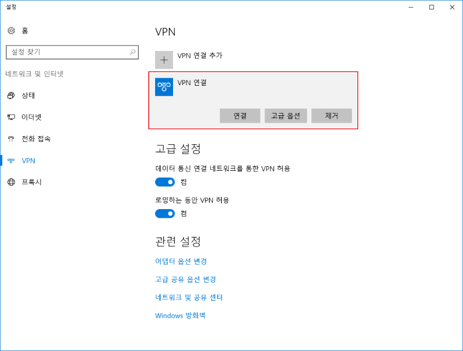This screenshot has height=351, width=463.
Task: Open the 이더넷 sidebar menu item
Action: [31, 117]
